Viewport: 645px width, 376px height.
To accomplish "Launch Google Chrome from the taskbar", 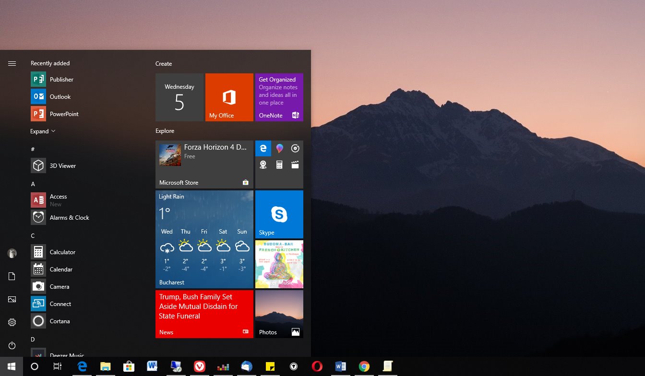I will tap(364, 366).
